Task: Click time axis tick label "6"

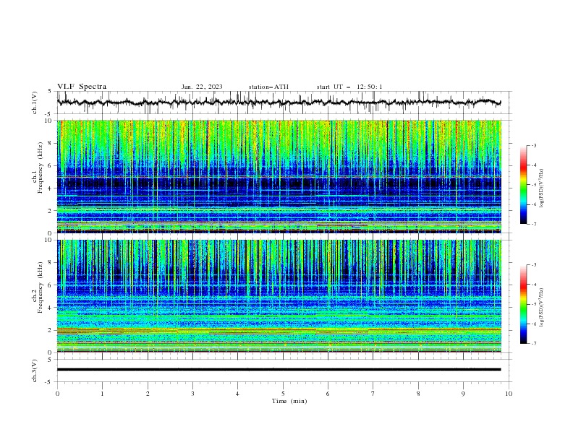Action: click(x=328, y=394)
